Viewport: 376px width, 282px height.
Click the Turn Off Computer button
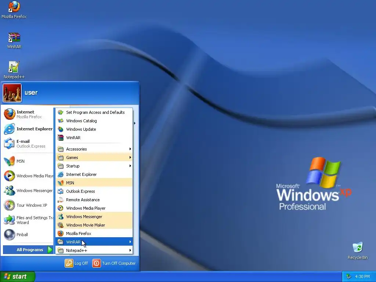pyautogui.click(x=114, y=263)
